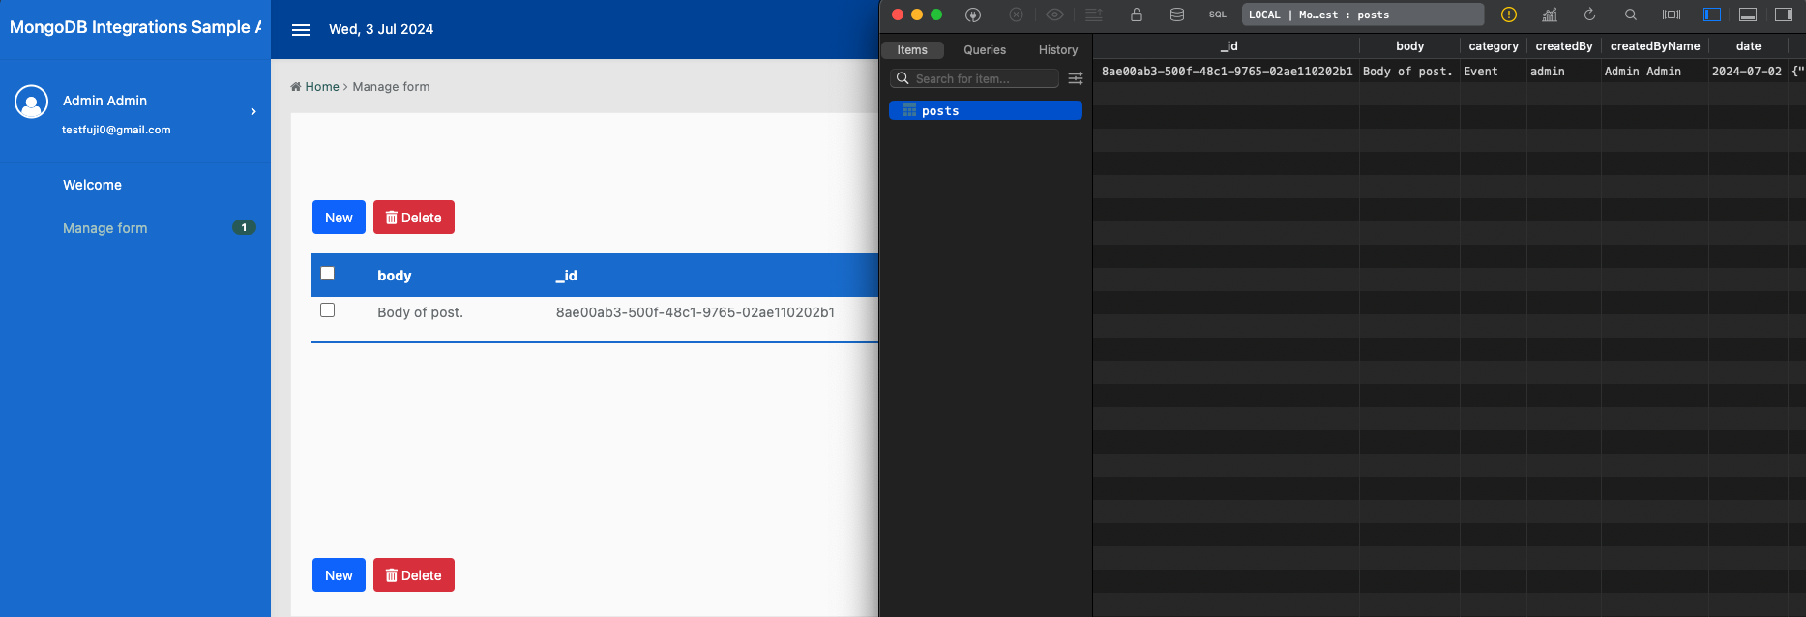
Task: Select the 'Body of post.' cell in TablePlus
Action: [1409, 72]
